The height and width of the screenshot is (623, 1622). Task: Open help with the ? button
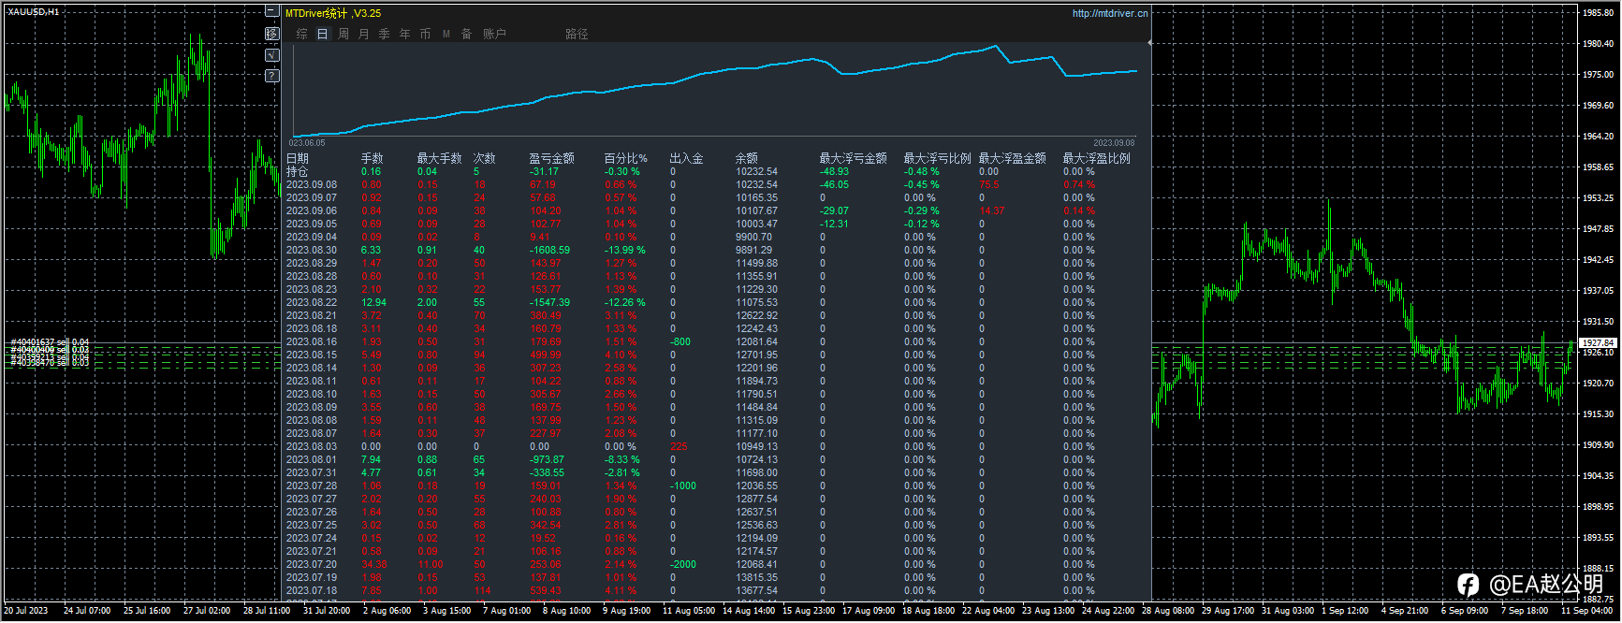tap(271, 76)
